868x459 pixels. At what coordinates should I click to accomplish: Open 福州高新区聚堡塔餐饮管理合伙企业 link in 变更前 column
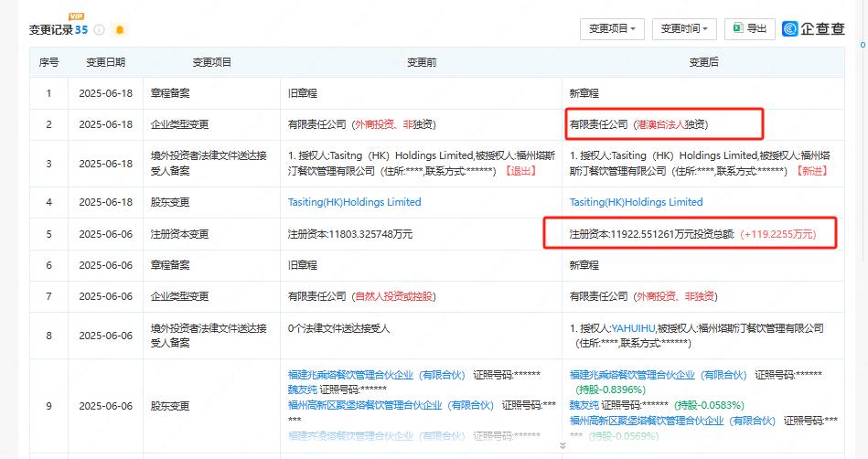pos(391,405)
